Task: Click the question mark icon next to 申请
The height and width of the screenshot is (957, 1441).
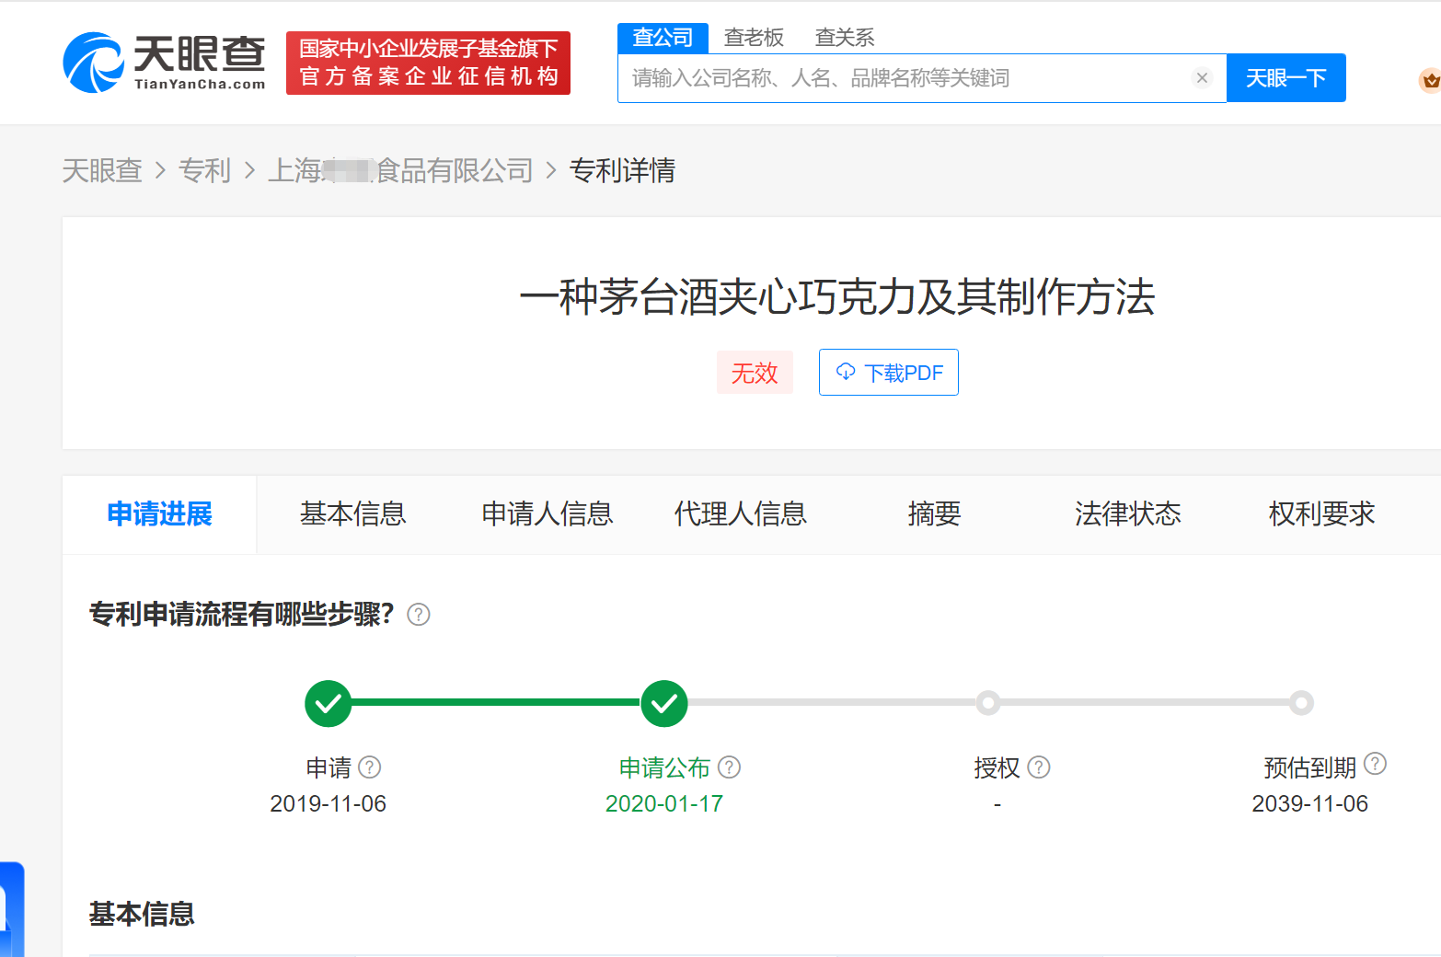Action: pos(370,767)
